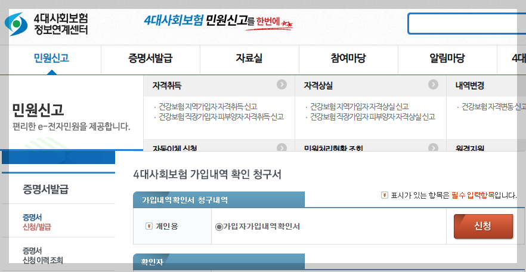Viewport: 526px width, 272px height.
Task: Click the 4대사회보험 가입내역 확인 청구서 title
Action: tap(207, 175)
